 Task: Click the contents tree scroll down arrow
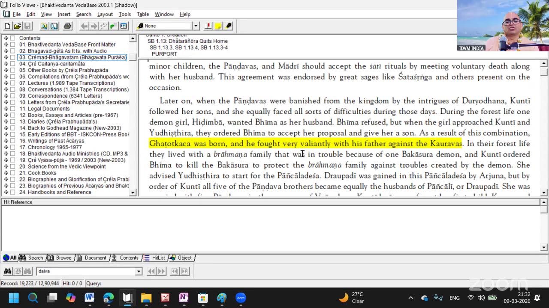pos(133,192)
